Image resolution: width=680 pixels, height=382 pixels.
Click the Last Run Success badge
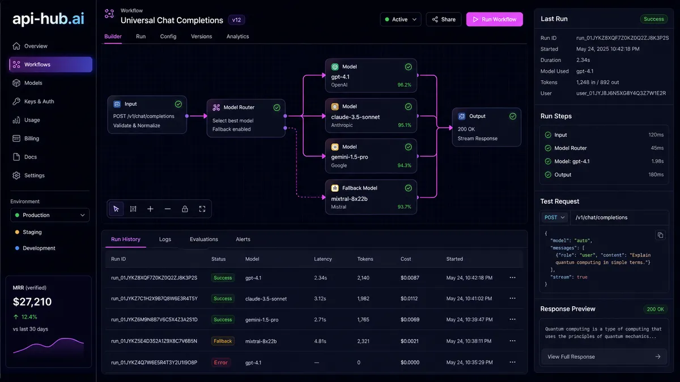click(x=654, y=19)
